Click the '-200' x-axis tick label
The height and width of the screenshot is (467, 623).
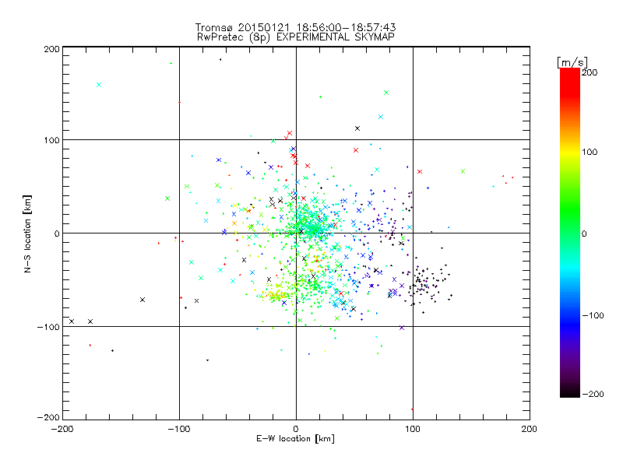click(x=62, y=429)
